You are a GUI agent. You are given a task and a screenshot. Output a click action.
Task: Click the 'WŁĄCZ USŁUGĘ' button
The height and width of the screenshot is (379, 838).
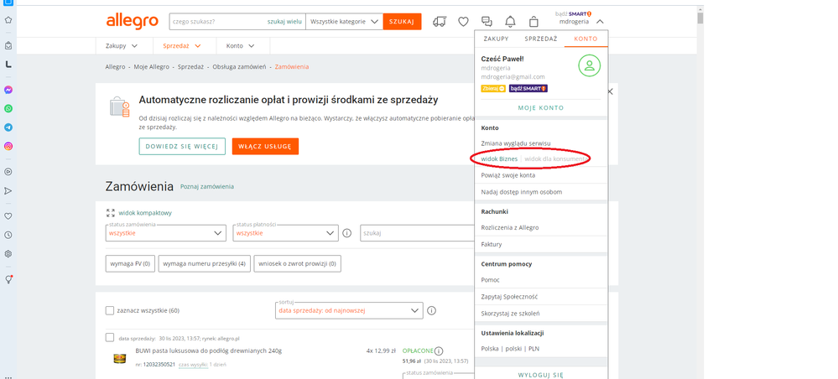(x=265, y=147)
